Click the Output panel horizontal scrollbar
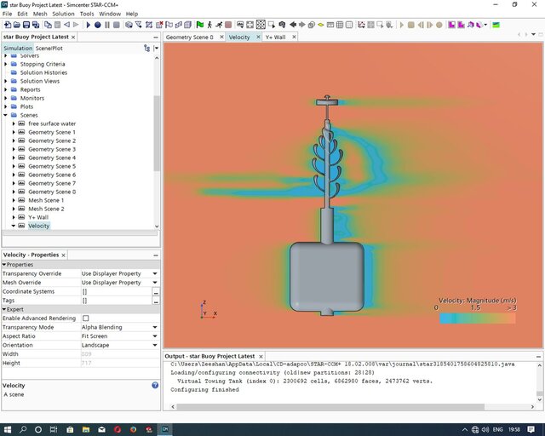Screen dimensions: 545x436 coord(330,406)
